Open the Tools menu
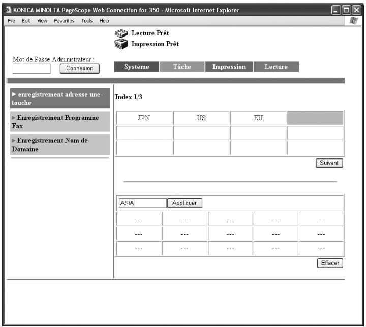 (87, 21)
